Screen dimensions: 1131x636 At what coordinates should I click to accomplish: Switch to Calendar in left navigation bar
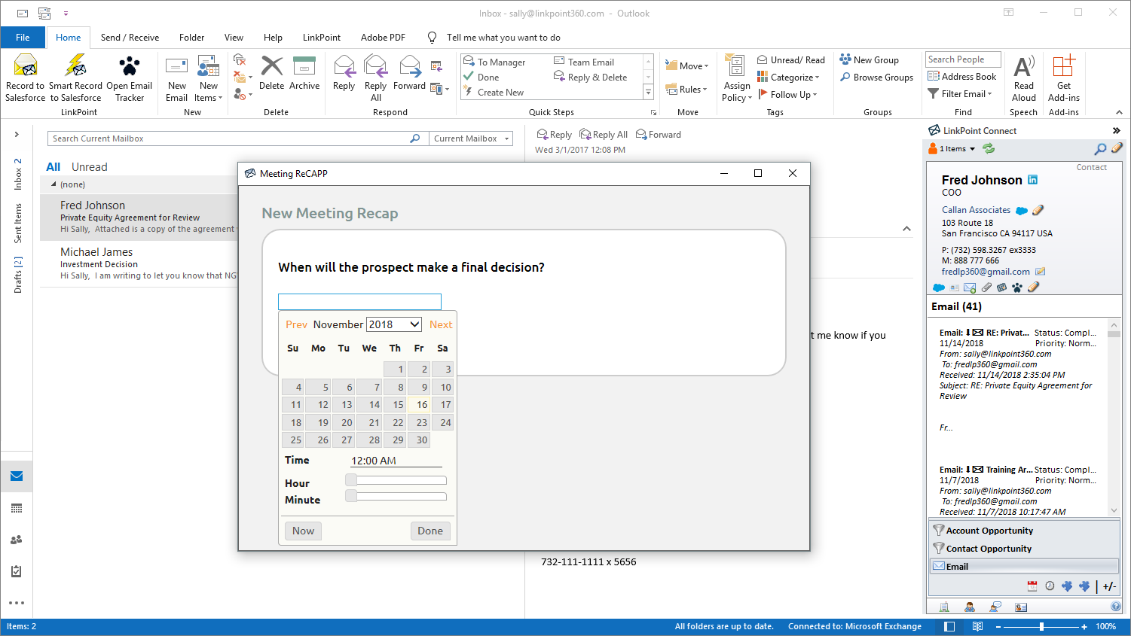(x=17, y=508)
